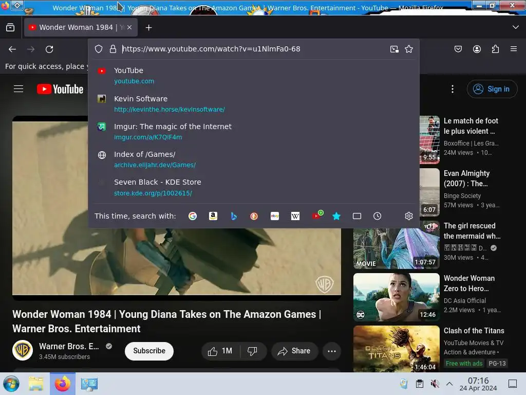
Task: Reload the current page
Action: [49, 49]
